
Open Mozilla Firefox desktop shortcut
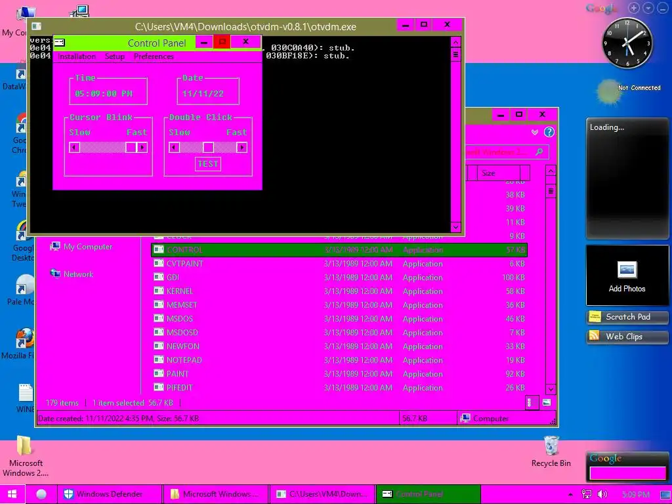pos(18,343)
